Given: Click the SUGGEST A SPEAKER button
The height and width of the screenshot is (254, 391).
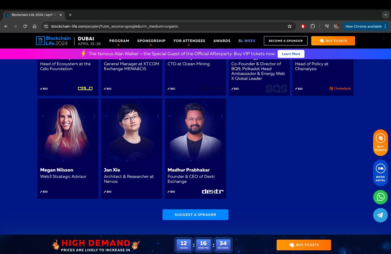Looking at the screenshot, I should coord(195,215).
